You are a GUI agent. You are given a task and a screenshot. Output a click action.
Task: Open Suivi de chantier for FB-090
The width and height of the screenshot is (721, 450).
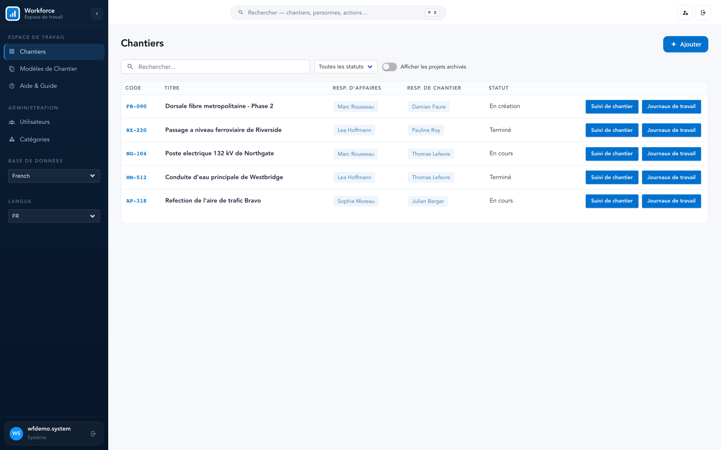612,107
